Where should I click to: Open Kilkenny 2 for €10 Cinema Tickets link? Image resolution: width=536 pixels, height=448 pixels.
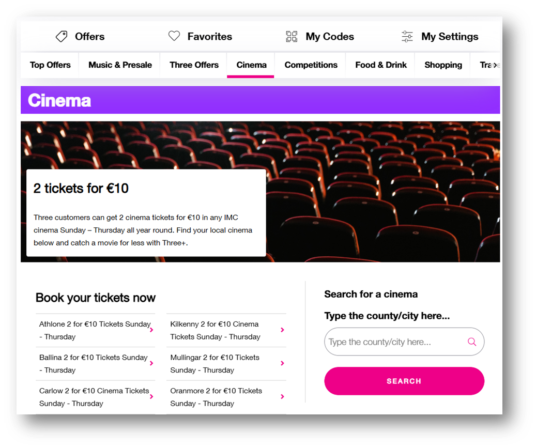click(226, 330)
